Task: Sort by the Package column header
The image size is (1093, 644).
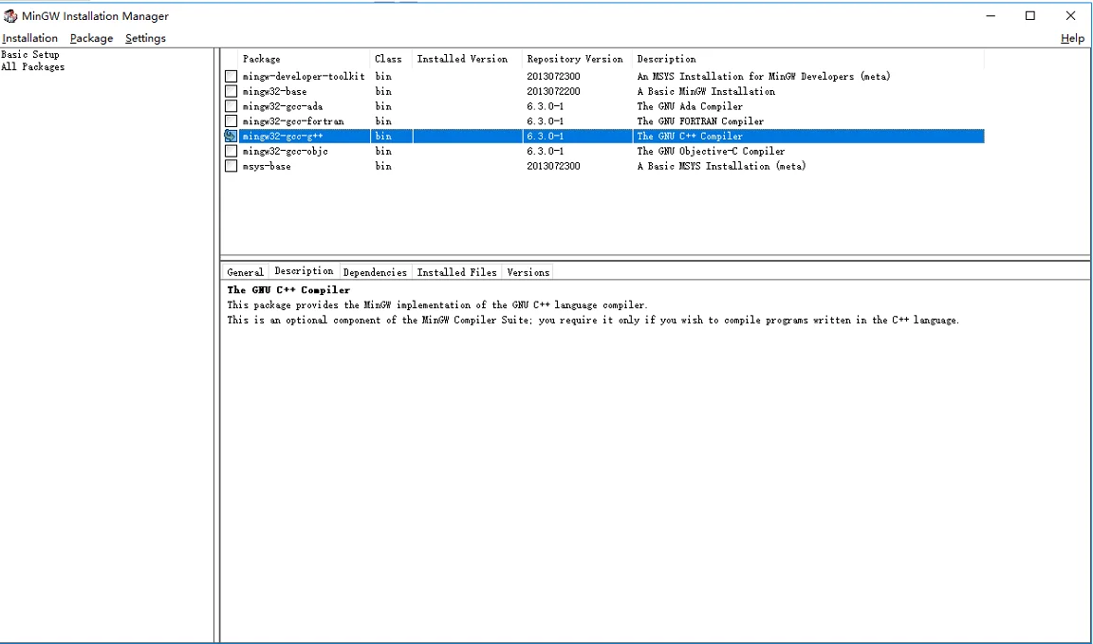Action: (x=304, y=59)
